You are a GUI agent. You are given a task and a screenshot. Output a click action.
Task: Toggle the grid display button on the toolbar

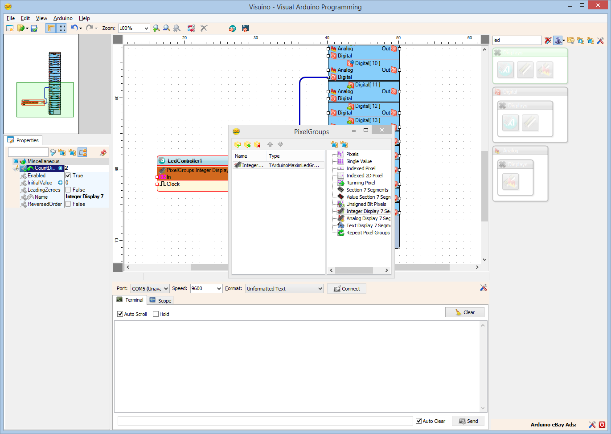pos(61,28)
